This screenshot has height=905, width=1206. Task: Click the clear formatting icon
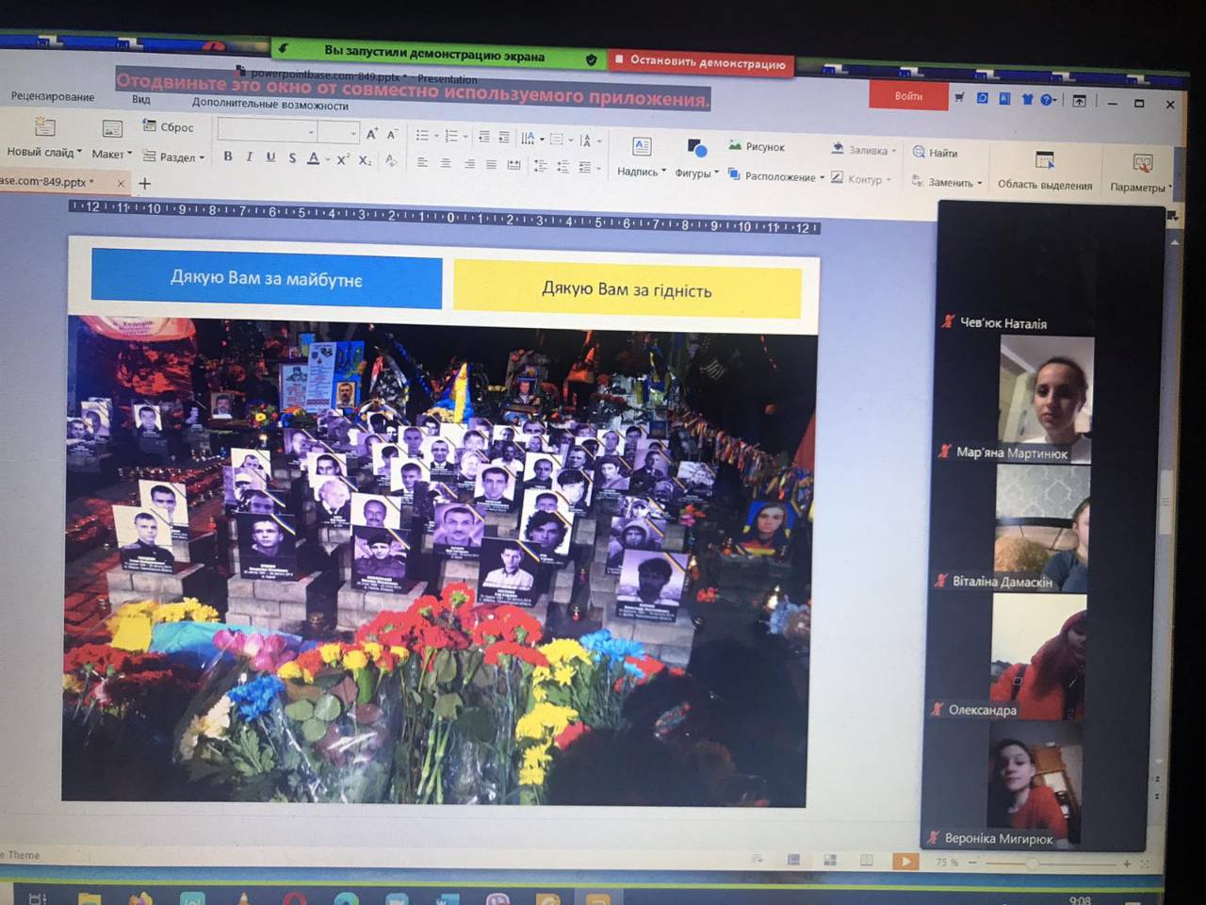391,160
